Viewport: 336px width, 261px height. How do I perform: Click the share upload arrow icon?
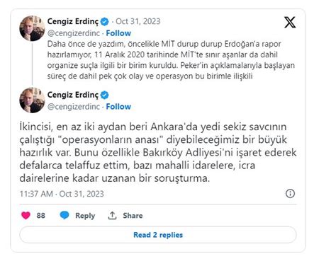(112, 215)
